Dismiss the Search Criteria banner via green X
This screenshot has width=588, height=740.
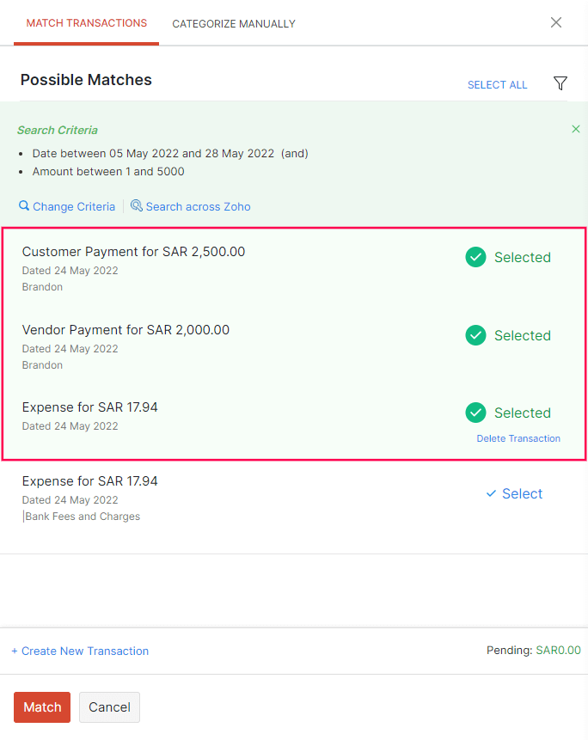[575, 128]
